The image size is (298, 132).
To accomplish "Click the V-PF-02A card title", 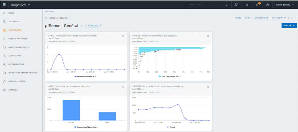I will [69, 86].
